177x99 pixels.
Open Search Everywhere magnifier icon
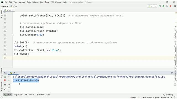click(175, 6)
